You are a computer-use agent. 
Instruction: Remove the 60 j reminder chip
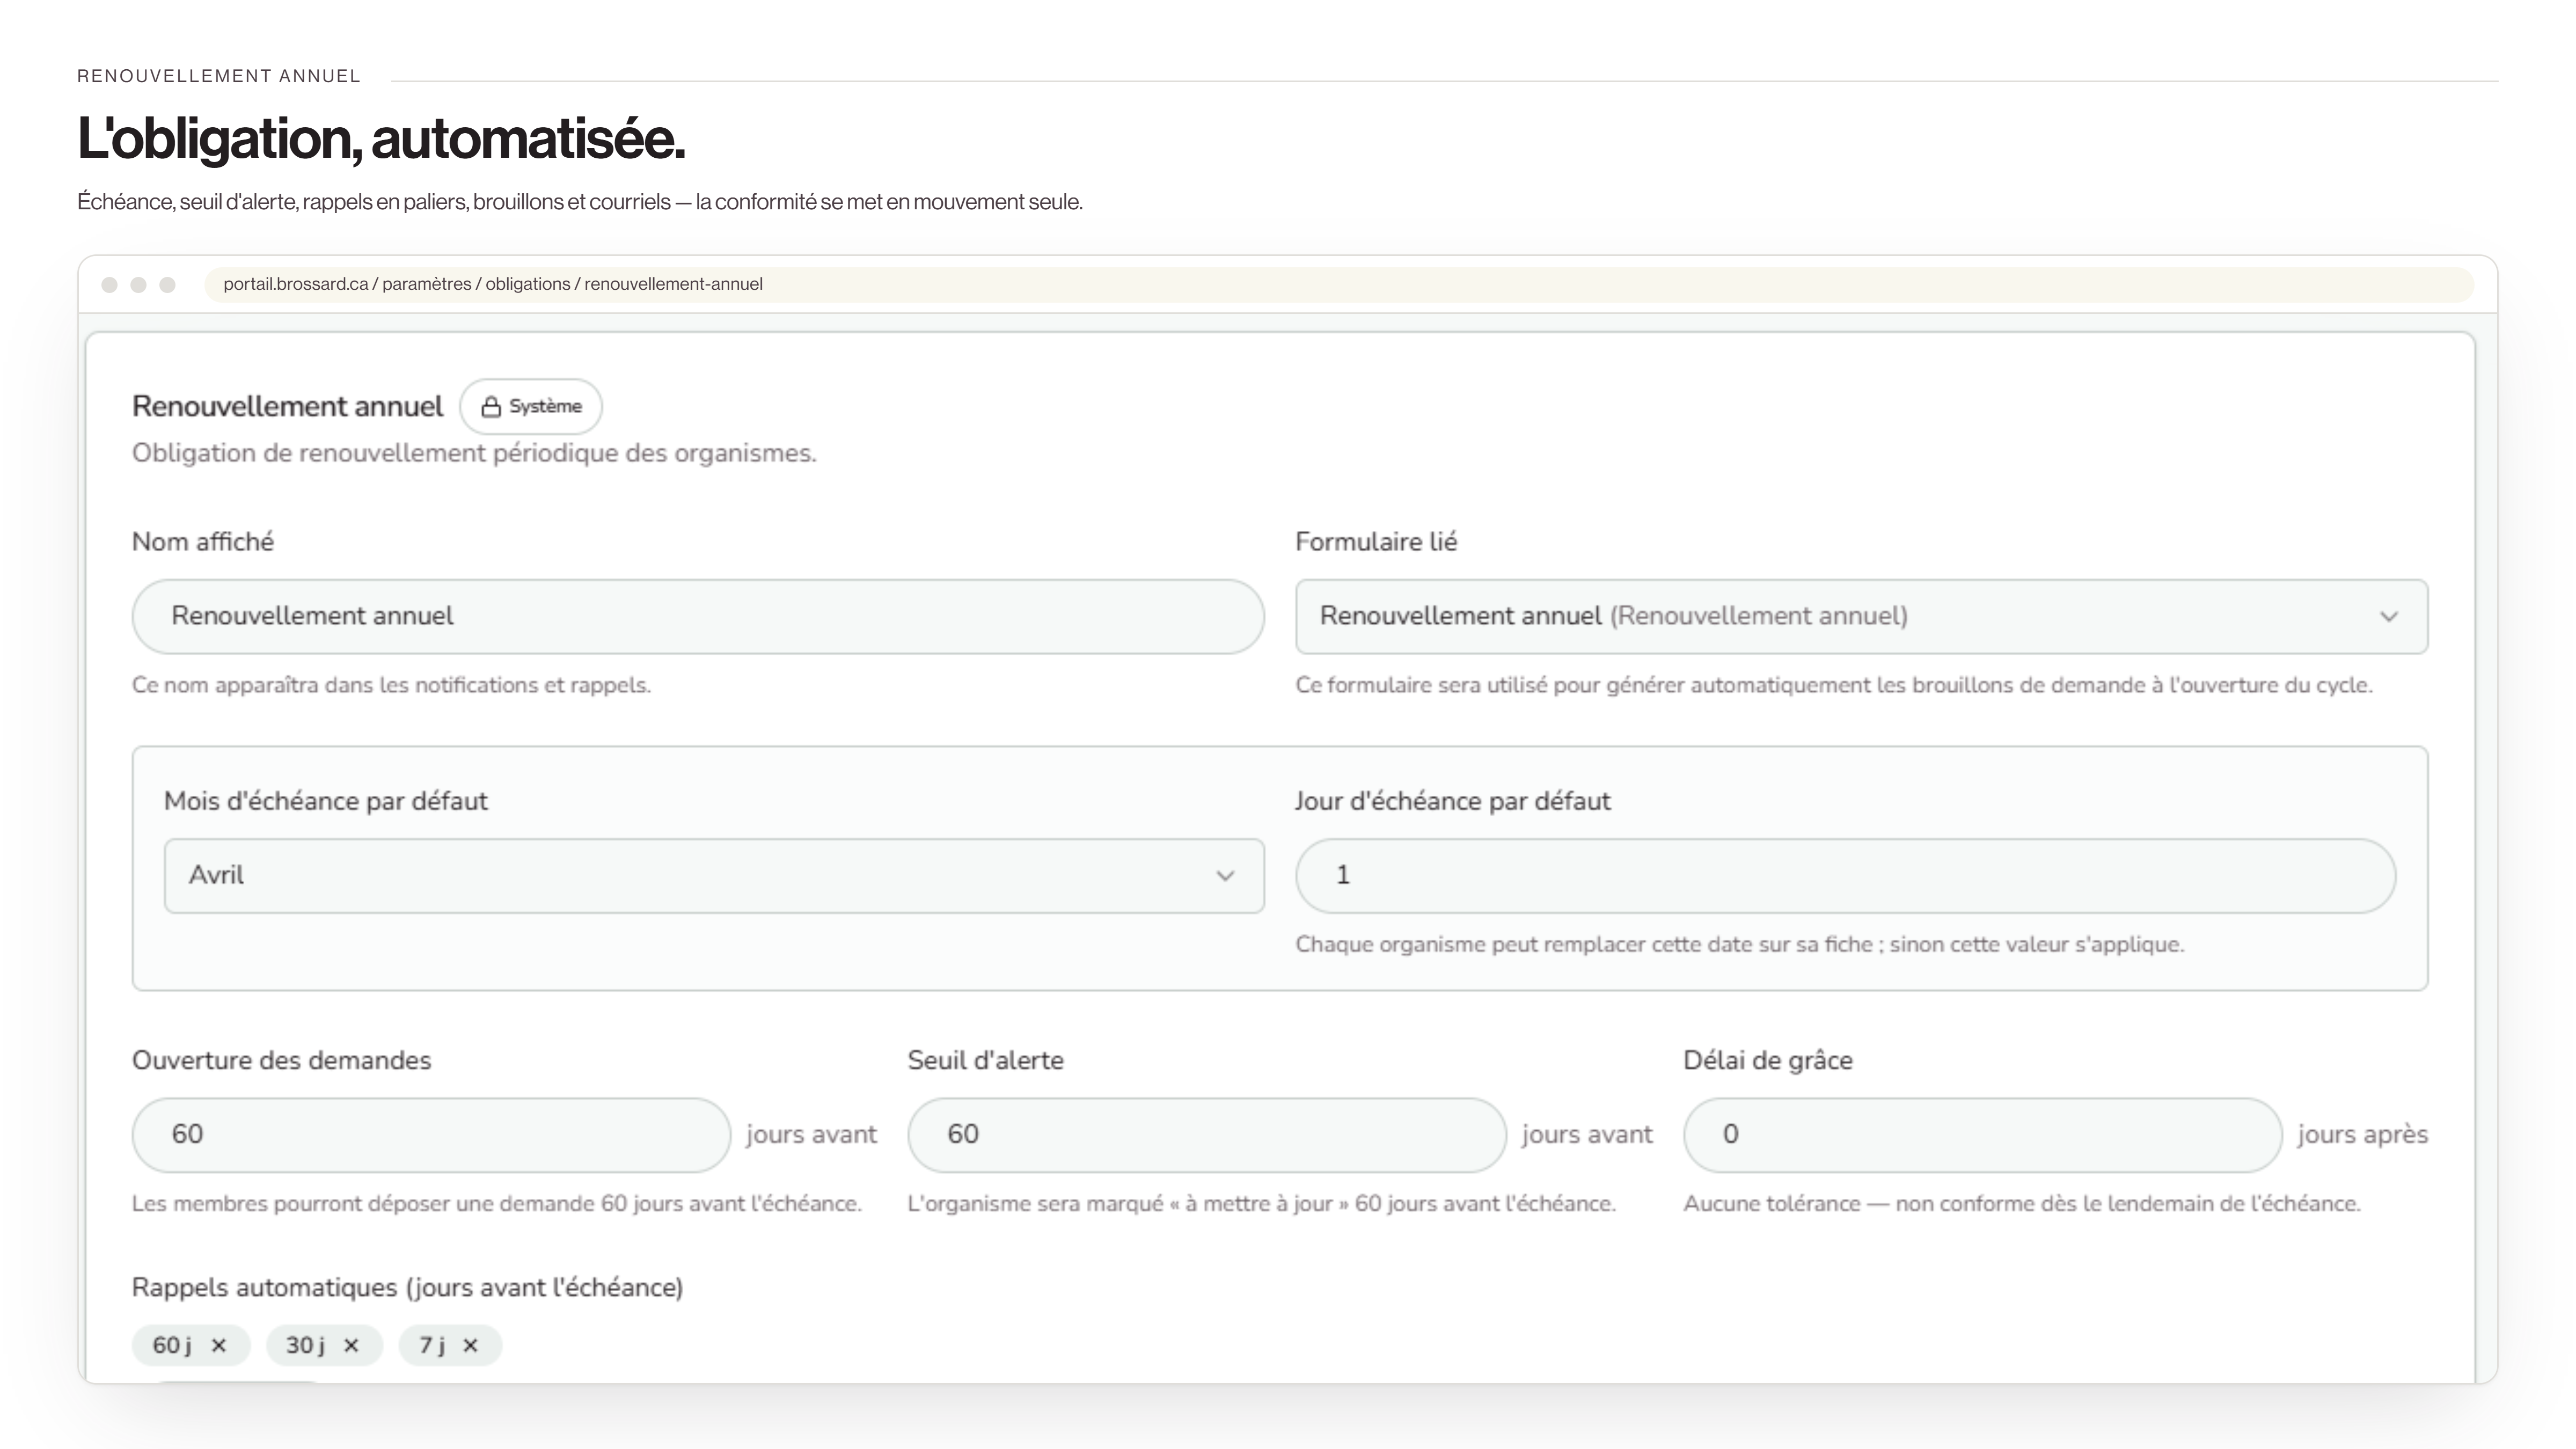219,1345
